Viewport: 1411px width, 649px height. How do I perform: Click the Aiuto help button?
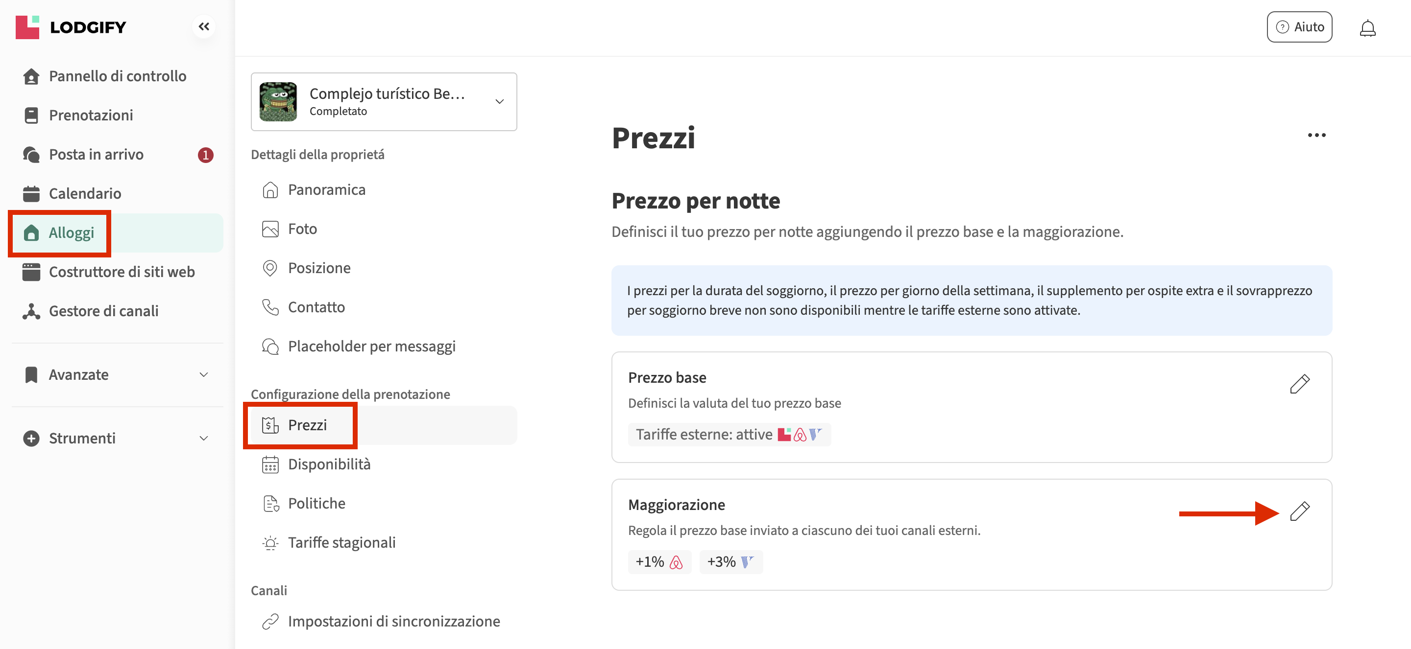pyautogui.click(x=1299, y=27)
